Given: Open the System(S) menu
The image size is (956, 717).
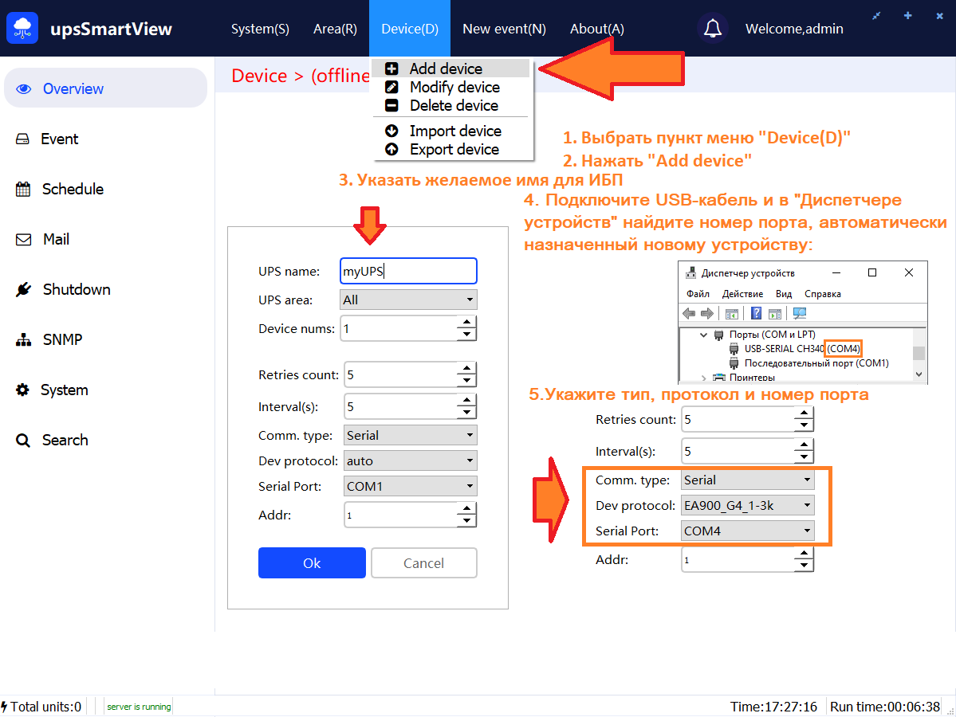Looking at the screenshot, I should pos(260,29).
